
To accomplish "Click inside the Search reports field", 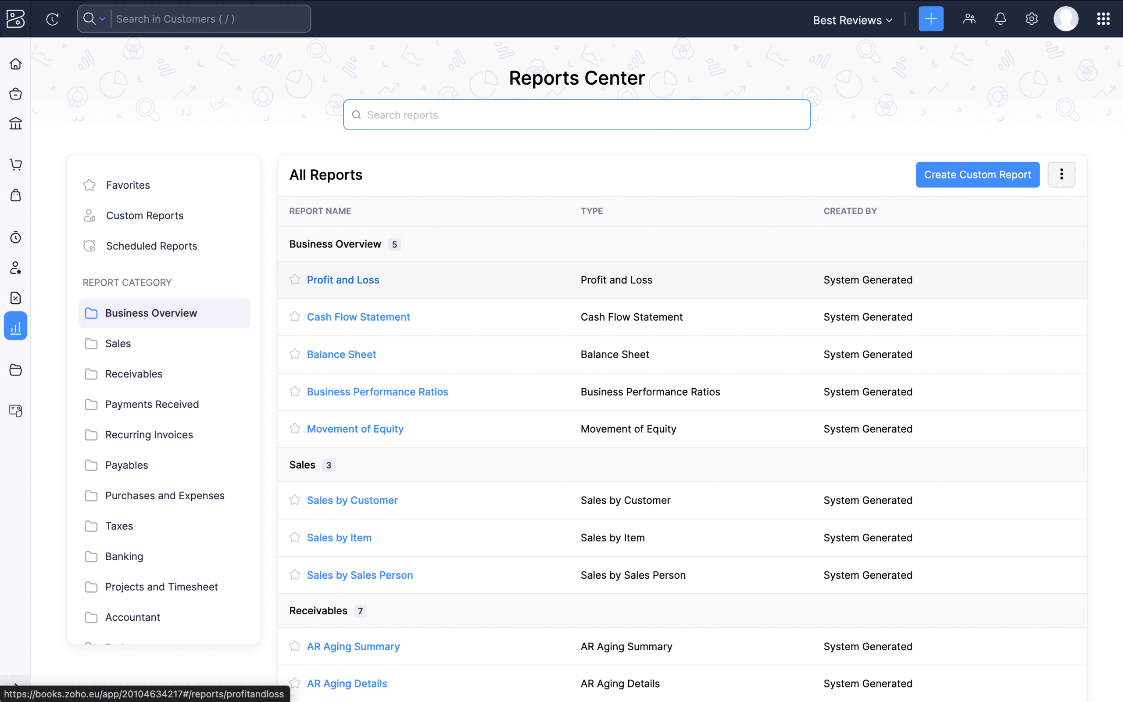I will tap(576, 115).
